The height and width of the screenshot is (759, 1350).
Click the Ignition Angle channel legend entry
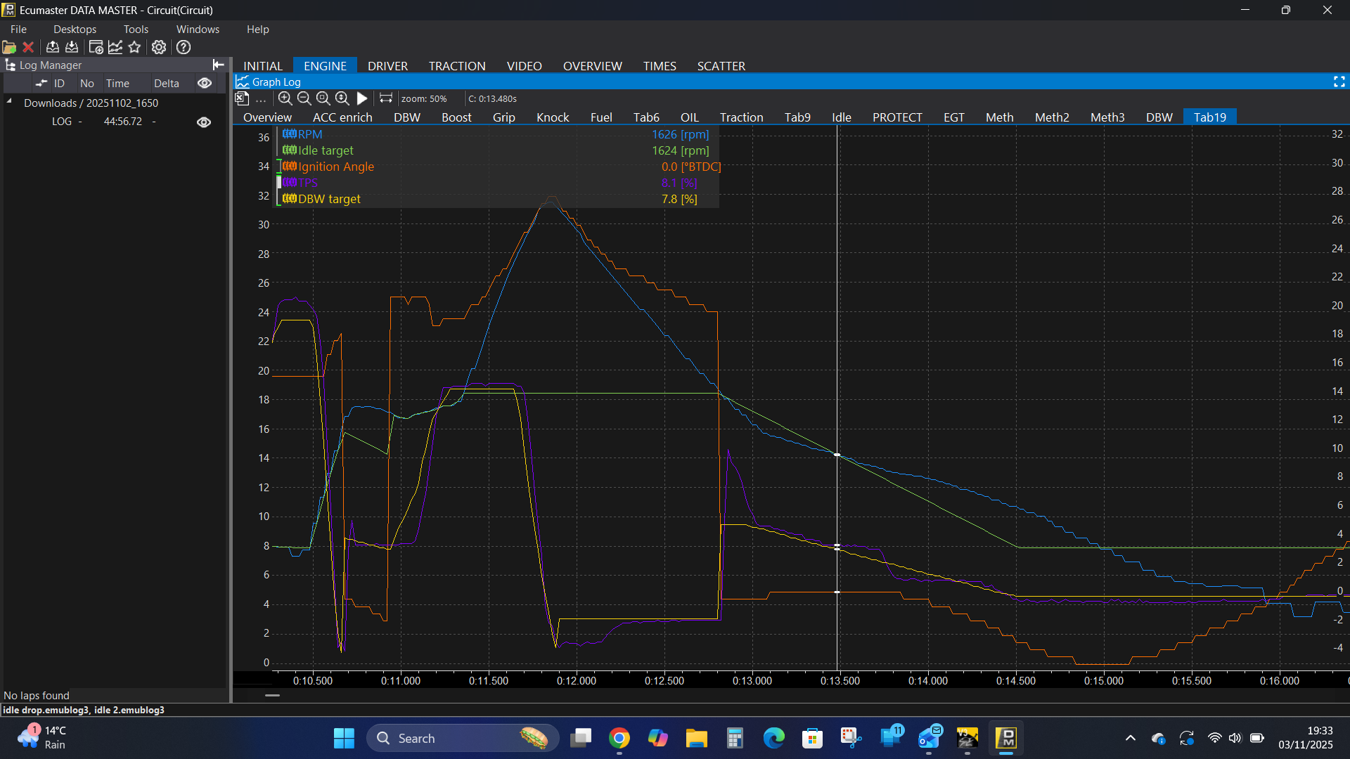[335, 167]
